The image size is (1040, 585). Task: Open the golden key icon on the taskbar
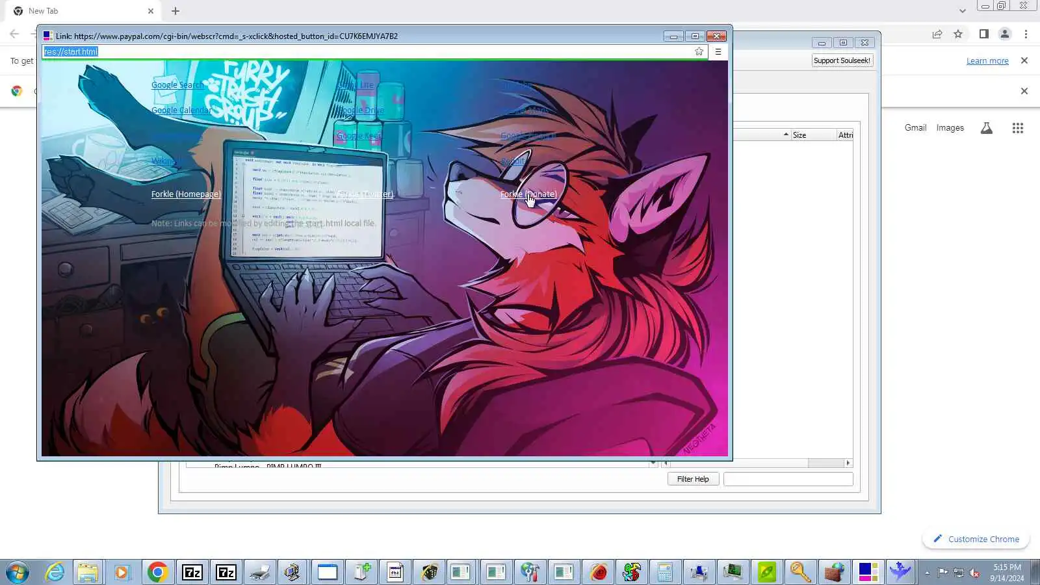click(800, 572)
